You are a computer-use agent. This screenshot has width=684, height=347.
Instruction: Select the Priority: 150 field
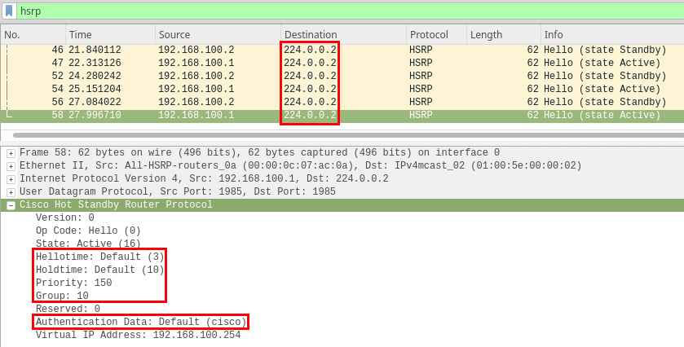pyautogui.click(x=73, y=283)
